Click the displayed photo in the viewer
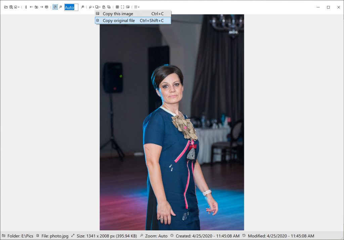 pos(172,122)
